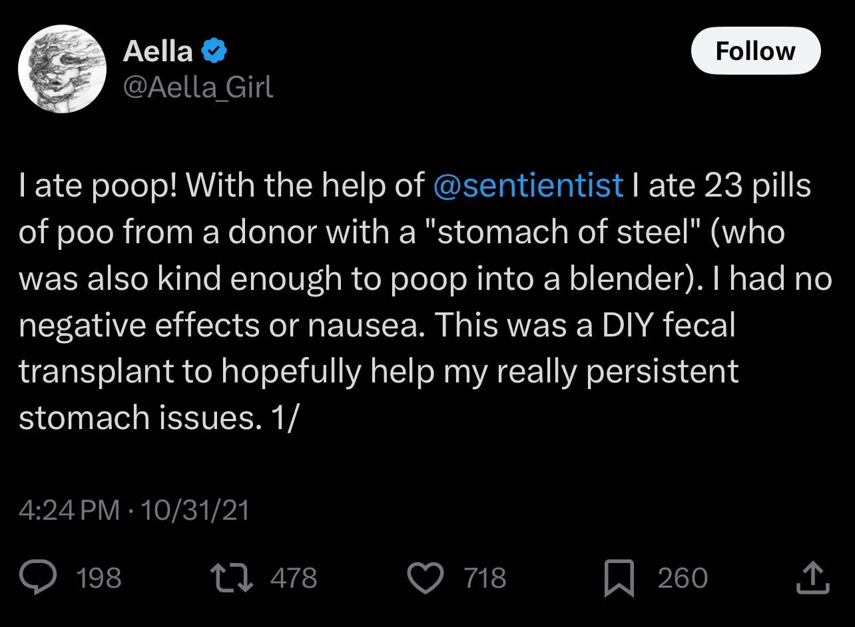Screen dimensions: 855x627
Task: View the 478 reposts count
Action: pos(294,578)
